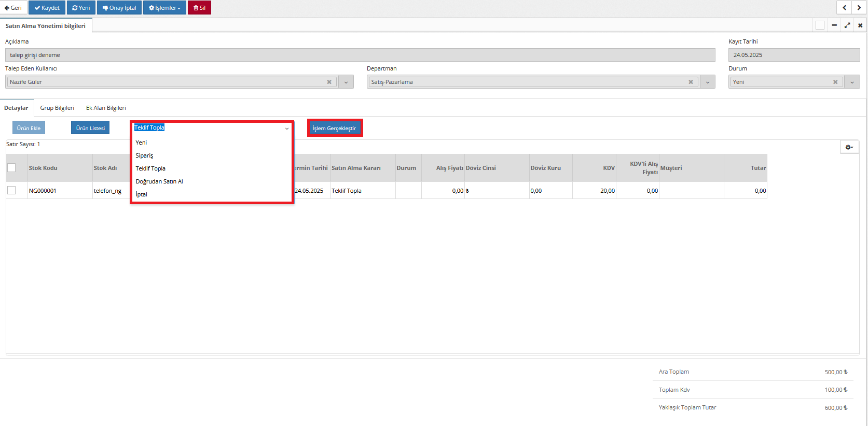868x426 pixels.
Task: Go to the next record arrow
Action: [x=859, y=7]
